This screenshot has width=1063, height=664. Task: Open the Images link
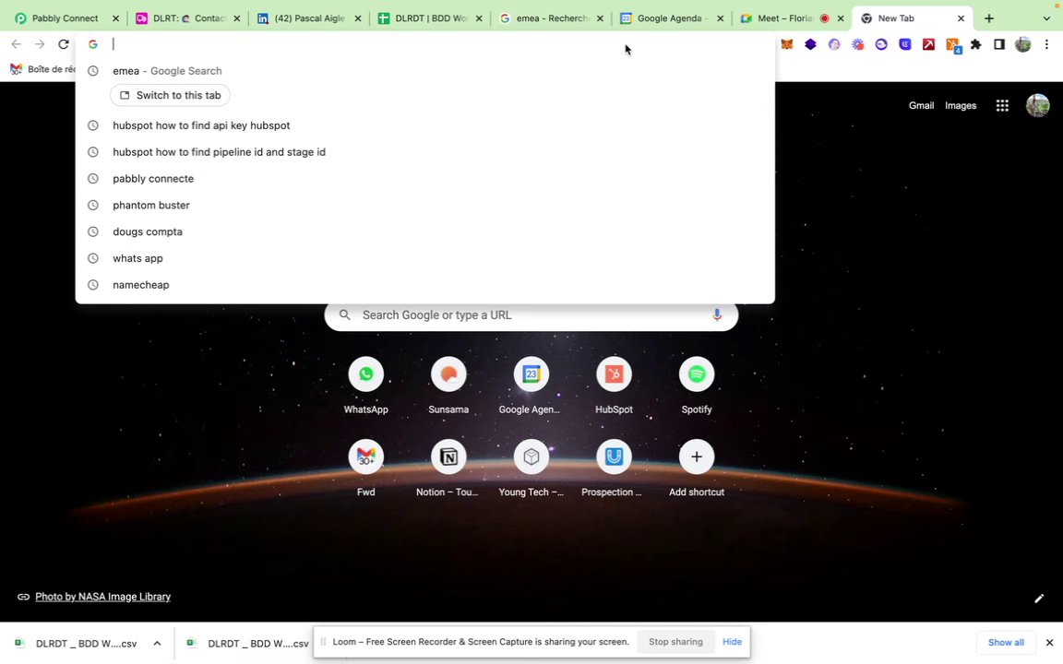[x=961, y=106]
